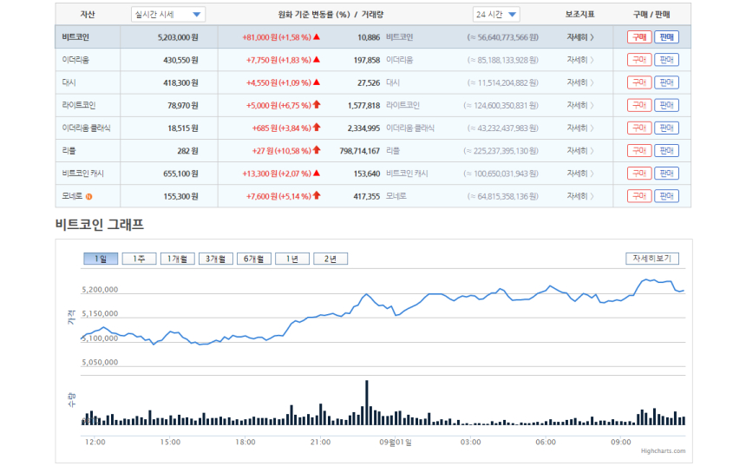Select the 1년 chart range
The width and height of the screenshot is (746, 466).
tap(292, 259)
